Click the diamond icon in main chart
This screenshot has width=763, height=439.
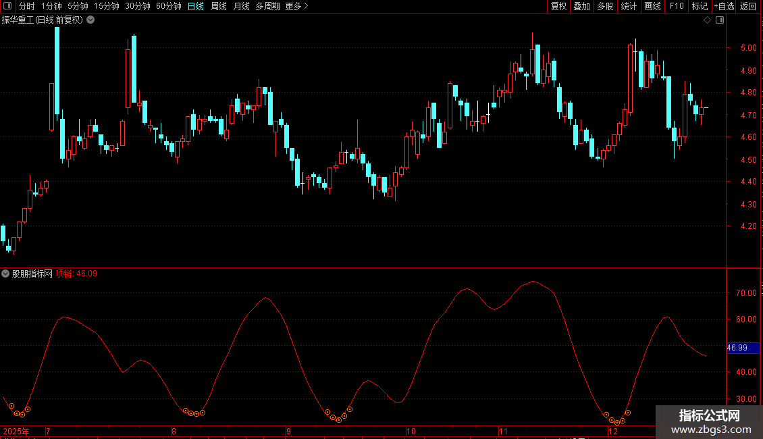[708, 20]
